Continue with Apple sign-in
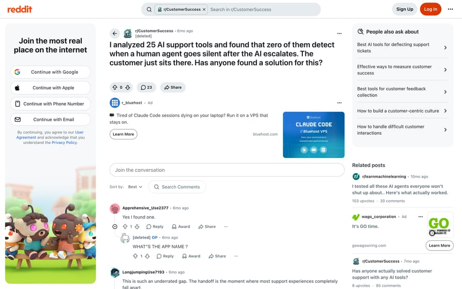 pyautogui.click(x=50, y=88)
